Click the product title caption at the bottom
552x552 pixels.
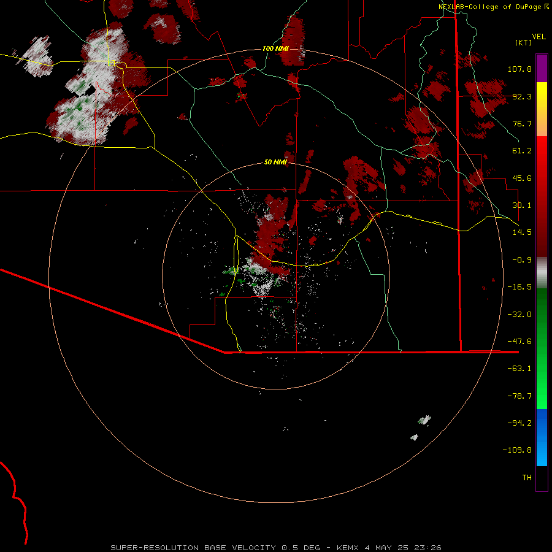tap(275, 548)
